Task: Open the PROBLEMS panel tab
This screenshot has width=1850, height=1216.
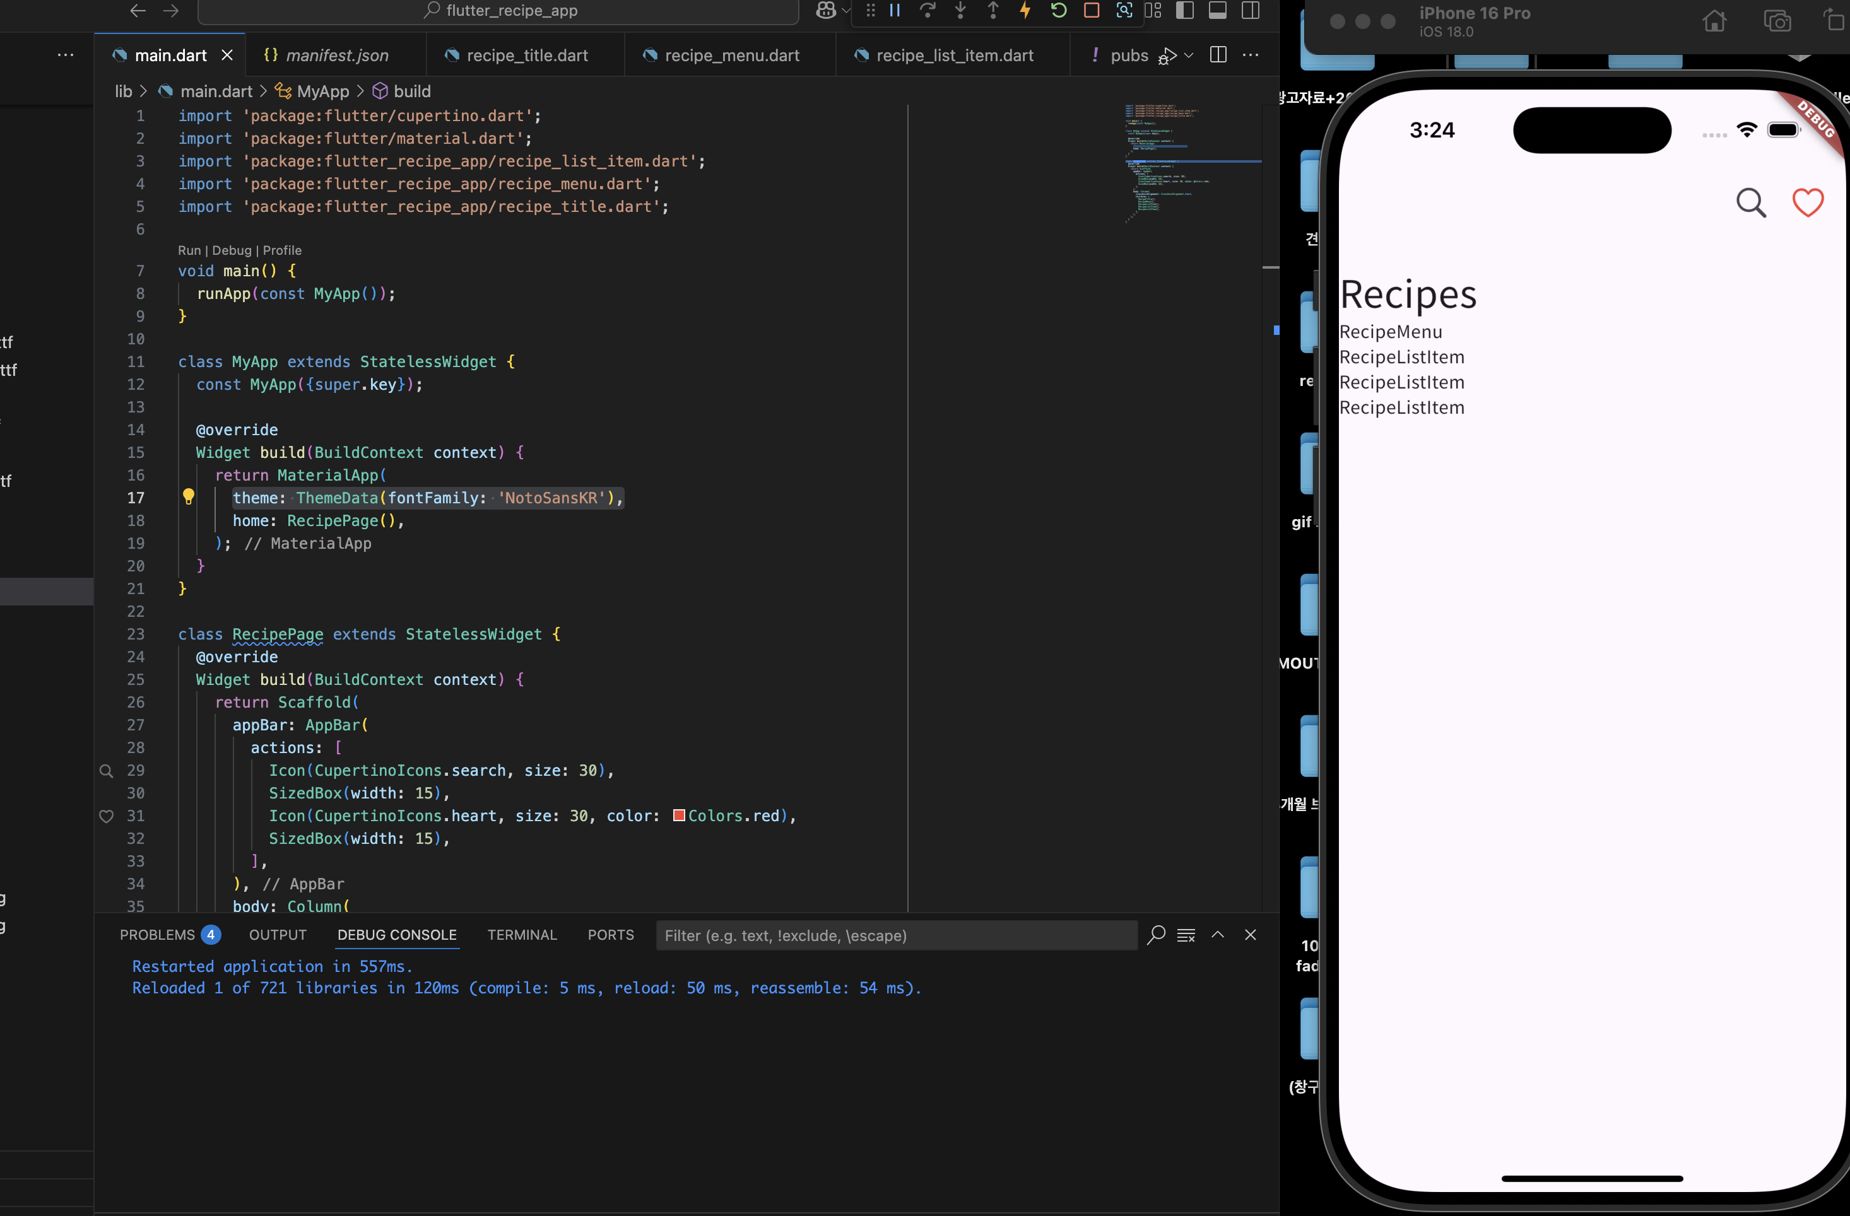Action: point(170,935)
